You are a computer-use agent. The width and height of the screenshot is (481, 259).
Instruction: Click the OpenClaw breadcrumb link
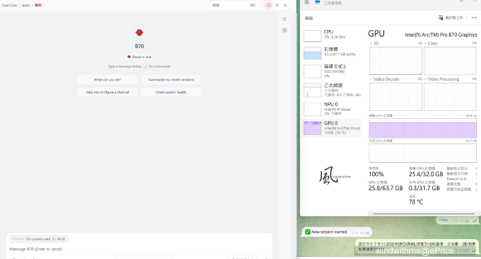tap(9, 5)
